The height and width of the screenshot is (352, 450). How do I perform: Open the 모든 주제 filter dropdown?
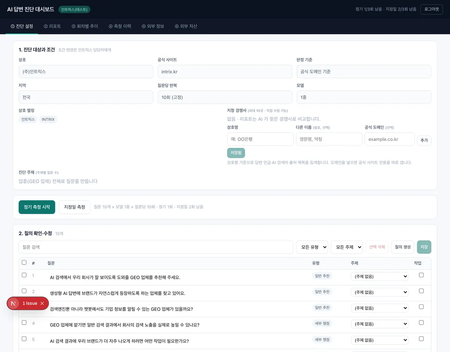click(x=347, y=247)
